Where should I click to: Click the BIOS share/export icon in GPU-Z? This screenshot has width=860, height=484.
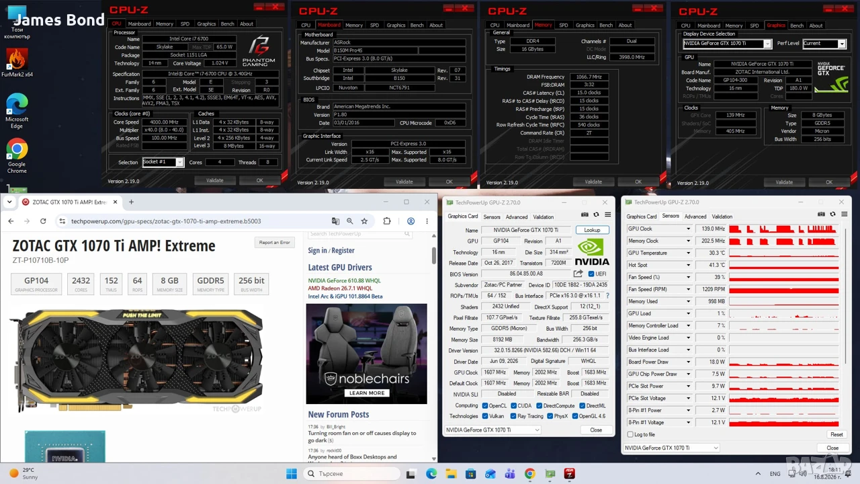[x=578, y=274]
